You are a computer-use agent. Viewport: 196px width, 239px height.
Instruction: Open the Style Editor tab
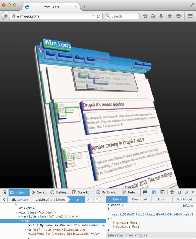pyautogui.click(x=83, y=192)
